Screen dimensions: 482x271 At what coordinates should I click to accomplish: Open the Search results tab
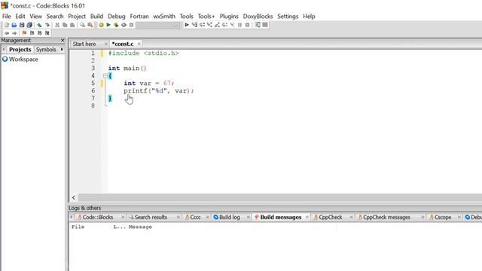point(151,218)
